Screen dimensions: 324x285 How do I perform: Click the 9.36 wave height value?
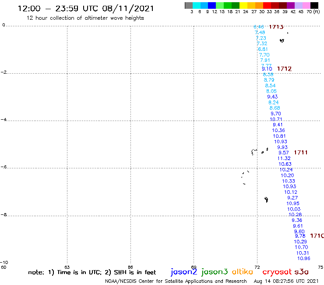click(297, 220)
